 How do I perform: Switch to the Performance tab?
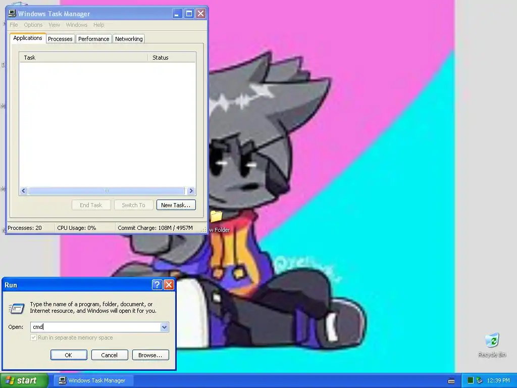93,39
